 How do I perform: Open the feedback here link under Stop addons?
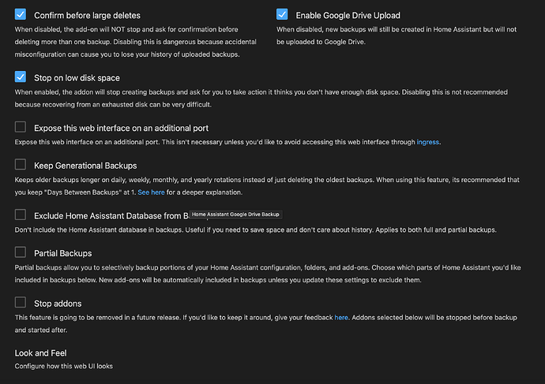pyautogui.click(x=341, y=317)
